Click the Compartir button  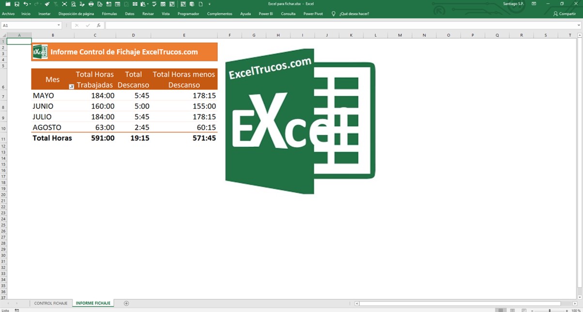(565, 14)
